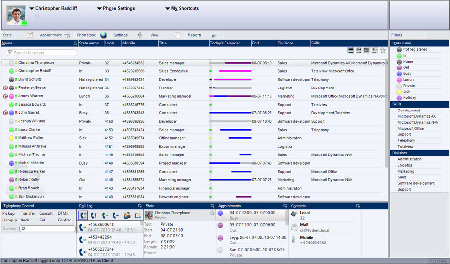Click the Appointment calendar icon
Viewport: 450px width, 264px height.
pyautogui.click(x=67, y=35)
